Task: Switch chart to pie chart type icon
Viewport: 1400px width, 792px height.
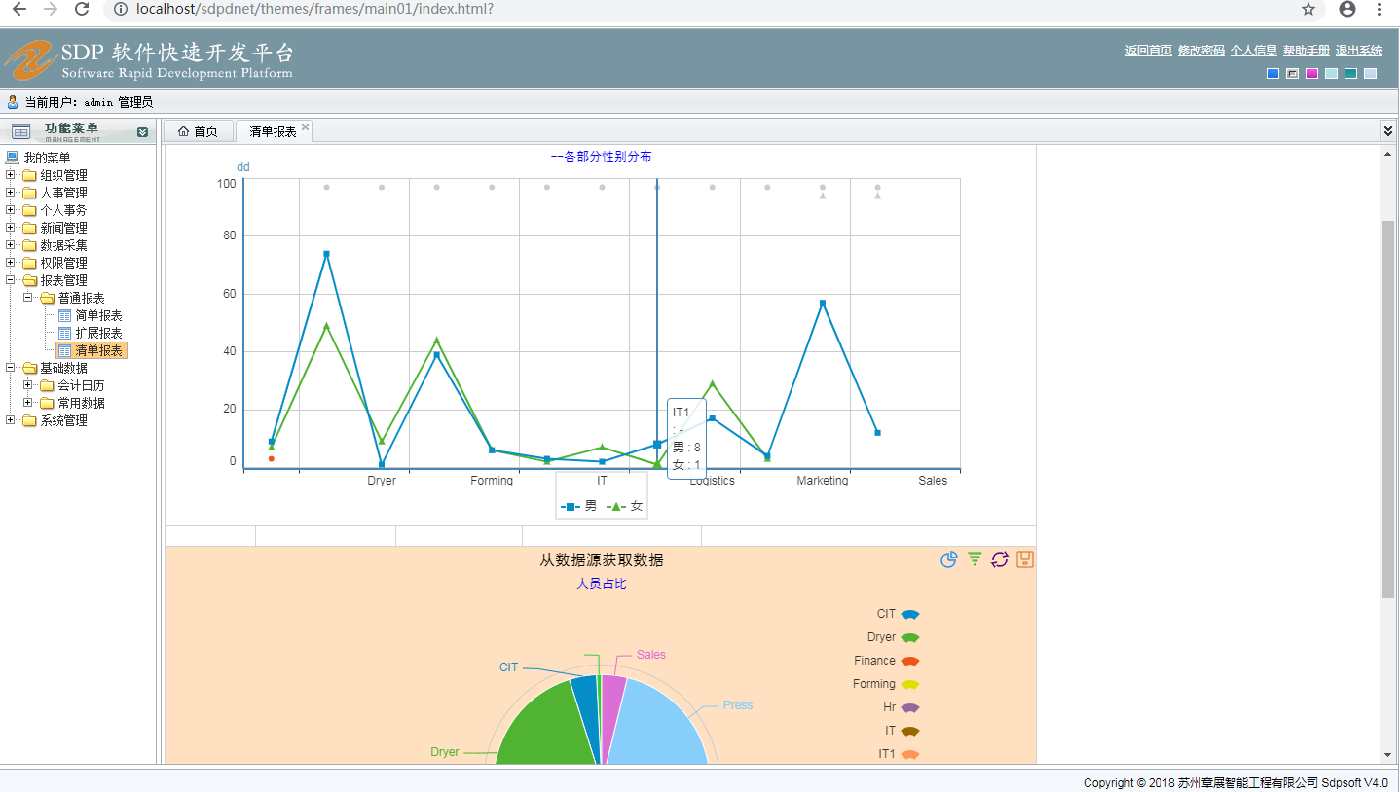Action: pyautogui.click(x=949, y=559)
